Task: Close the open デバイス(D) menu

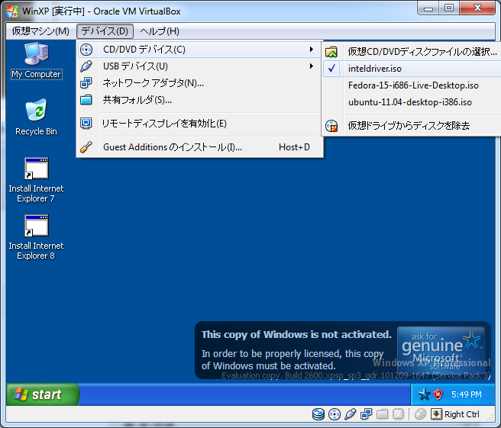Action: [105, 31]
